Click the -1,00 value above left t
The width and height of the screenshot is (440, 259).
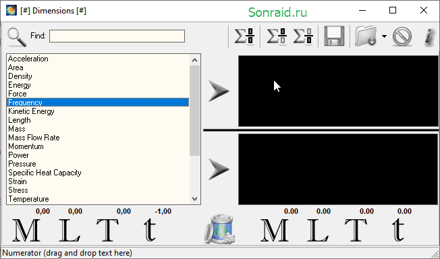pyautogui.click(x=163, y=211)
